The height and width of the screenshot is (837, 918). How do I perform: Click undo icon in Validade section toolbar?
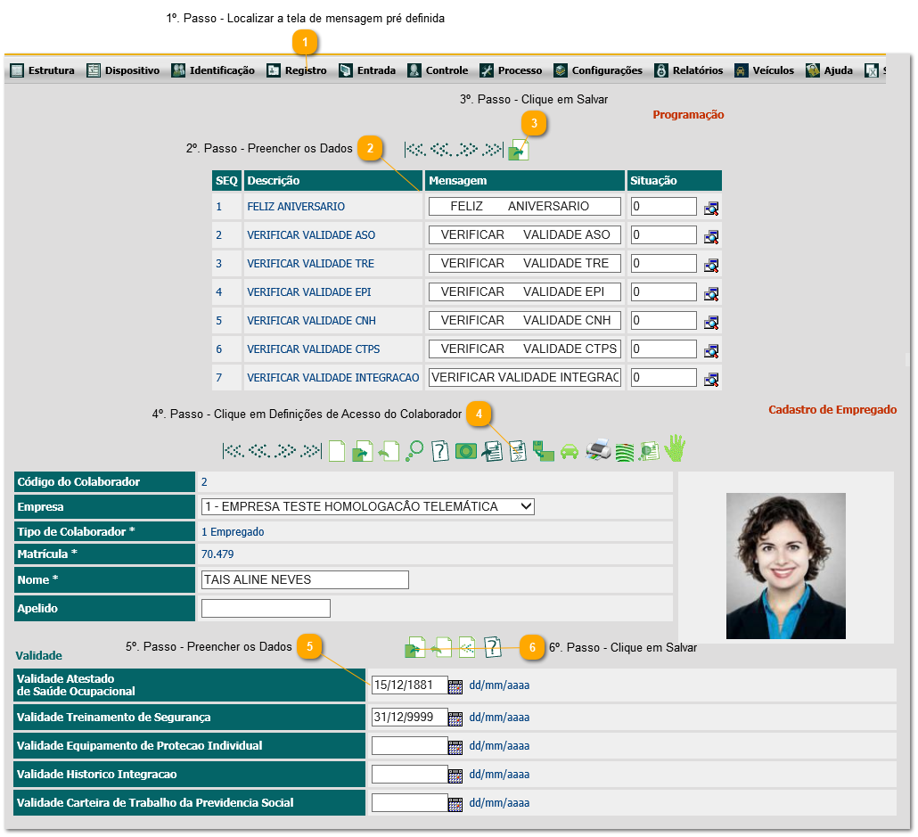(440, 647)
